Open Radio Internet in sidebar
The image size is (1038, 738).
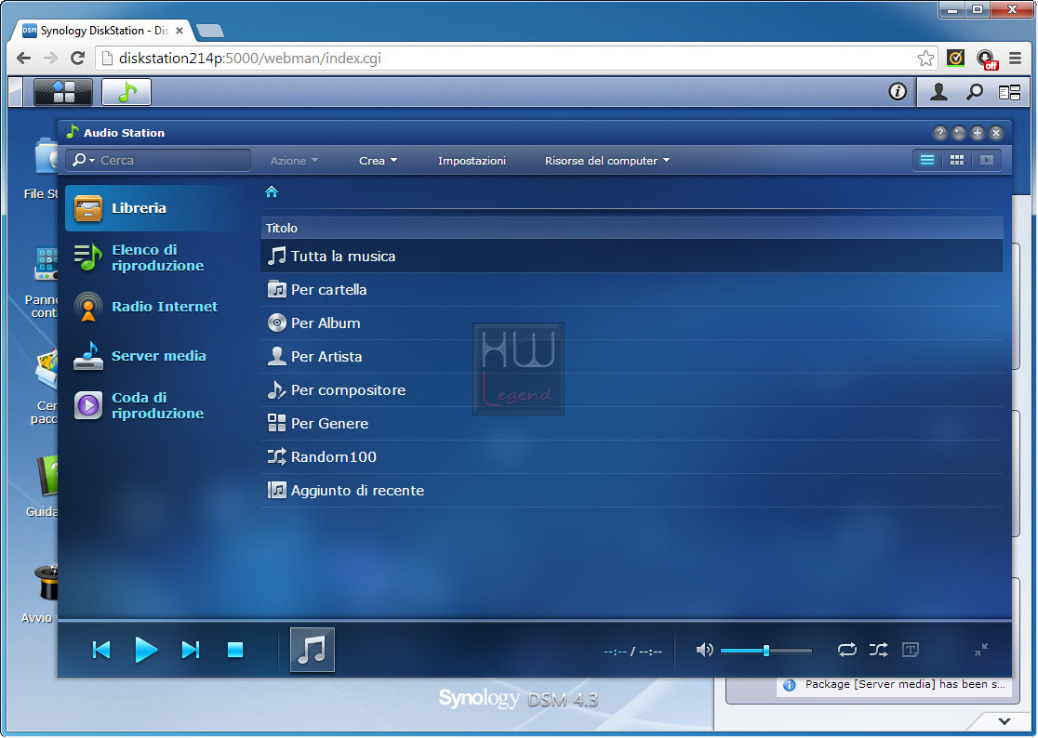(x=157, y=307)
